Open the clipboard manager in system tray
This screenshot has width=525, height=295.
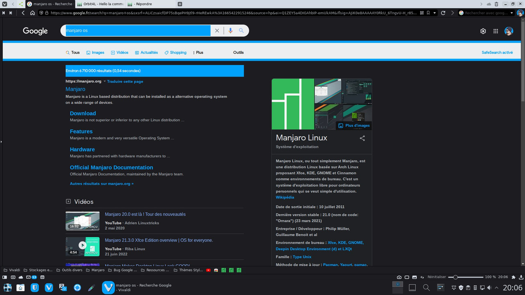click(x=468, y=288)
